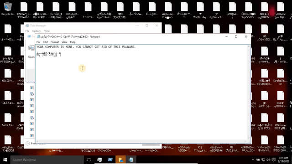Open Notepad's Format menu

tap(55, 42)
